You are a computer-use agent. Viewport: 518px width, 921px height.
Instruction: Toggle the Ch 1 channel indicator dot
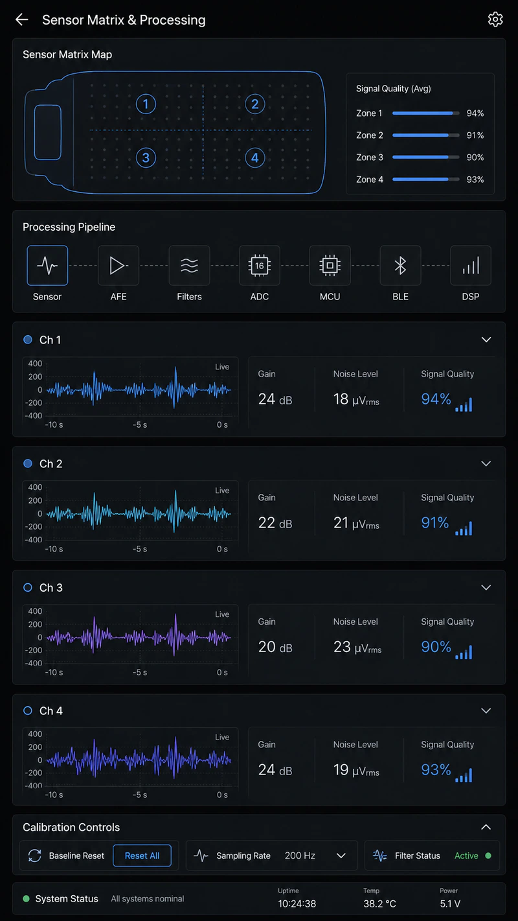(x=28, y=340)
